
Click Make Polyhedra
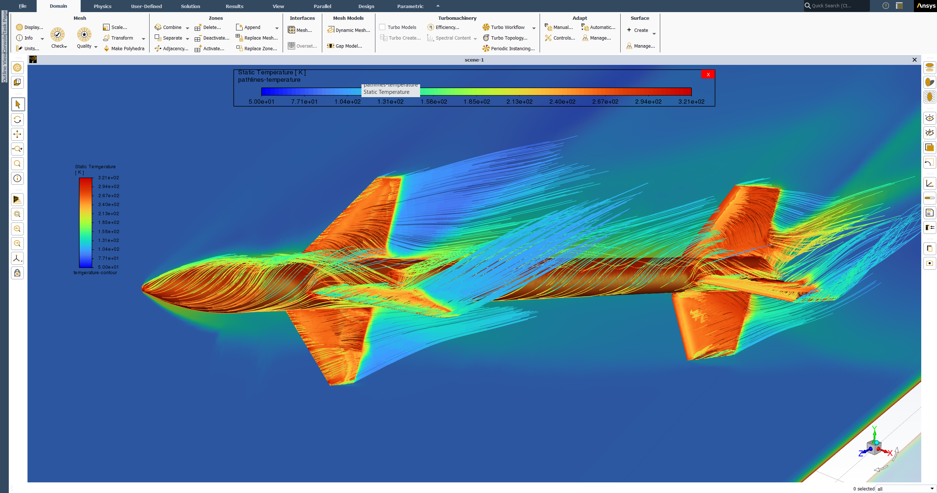click(x=124, y=48)
